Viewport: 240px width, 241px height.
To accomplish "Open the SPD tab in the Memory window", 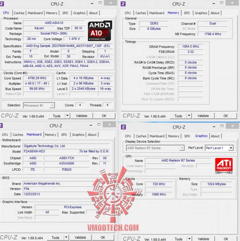I will (187, 13).
